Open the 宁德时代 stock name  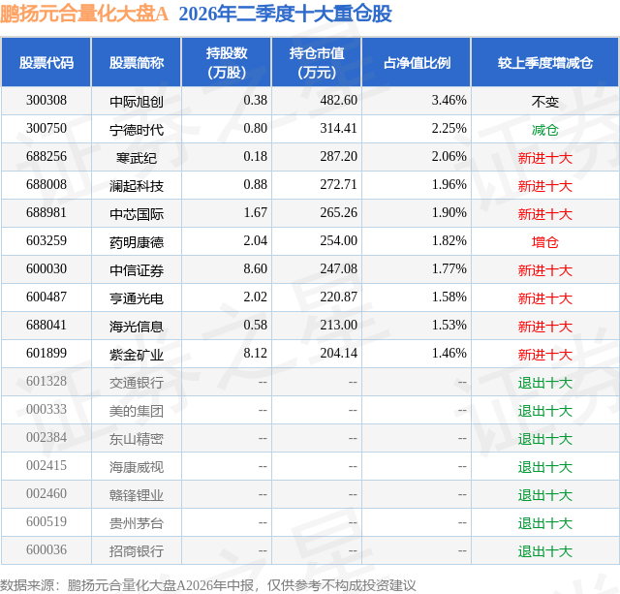click(x=137, y=129)
